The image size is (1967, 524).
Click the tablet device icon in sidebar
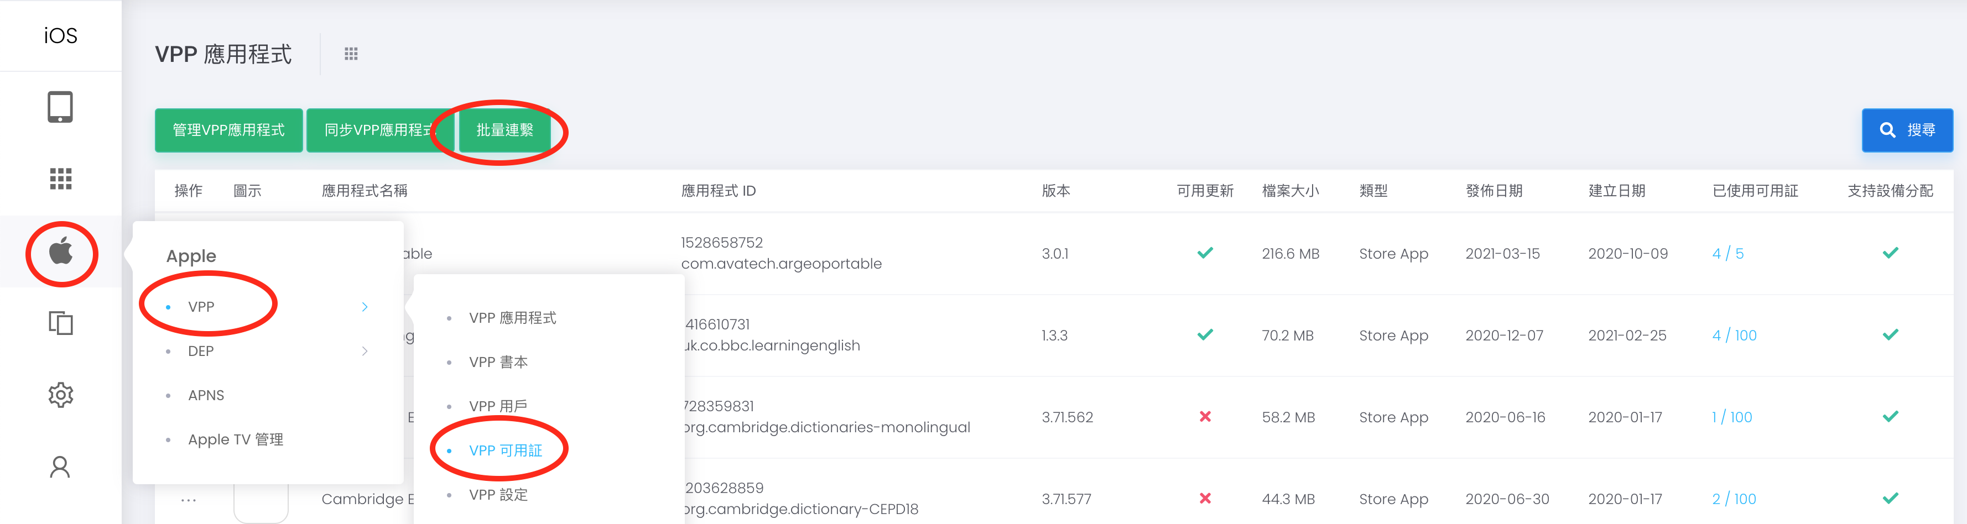pos(60,107)
